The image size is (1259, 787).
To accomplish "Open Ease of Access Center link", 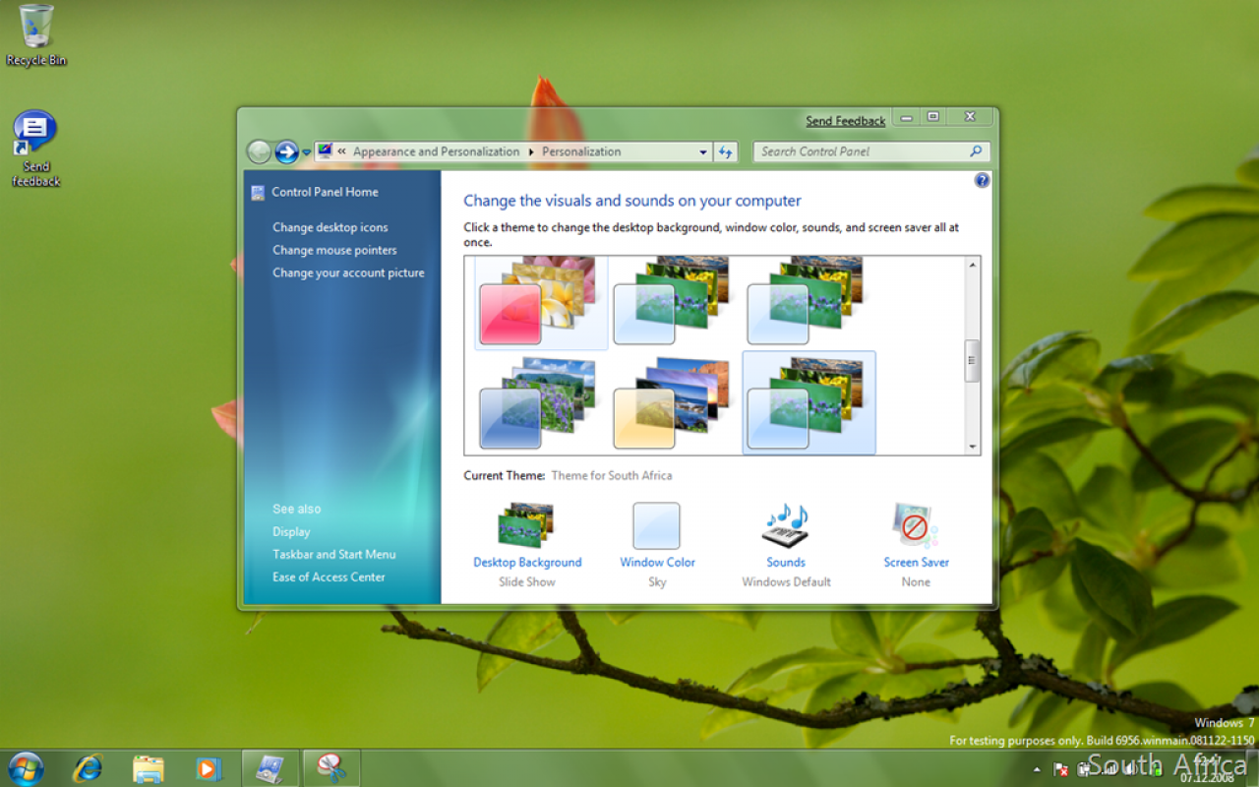I will pos(329,576).
